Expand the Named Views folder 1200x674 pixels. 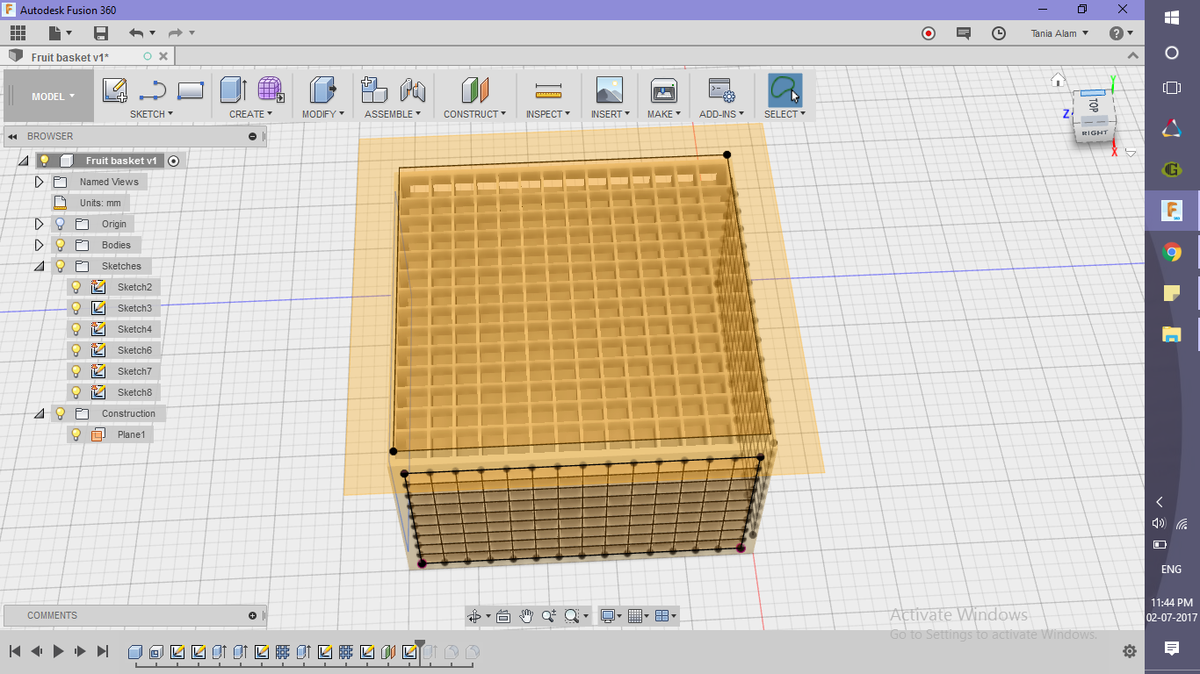pos(39,182)
